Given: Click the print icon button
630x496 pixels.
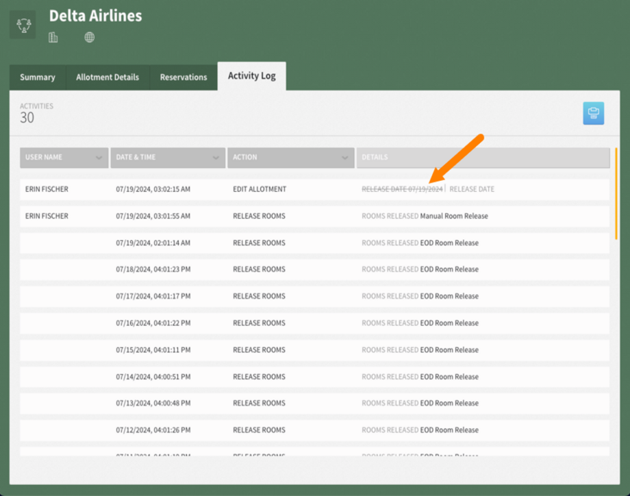Looking at the screenshot, I should 594,113.
